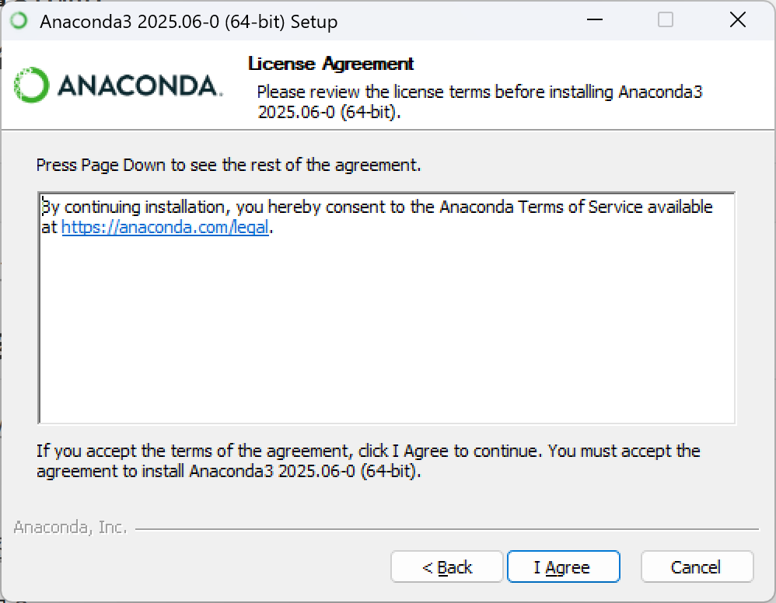Click the greyed-out maximize button
Viewport: 776px width, 603px height.
(x=666, y=21)
